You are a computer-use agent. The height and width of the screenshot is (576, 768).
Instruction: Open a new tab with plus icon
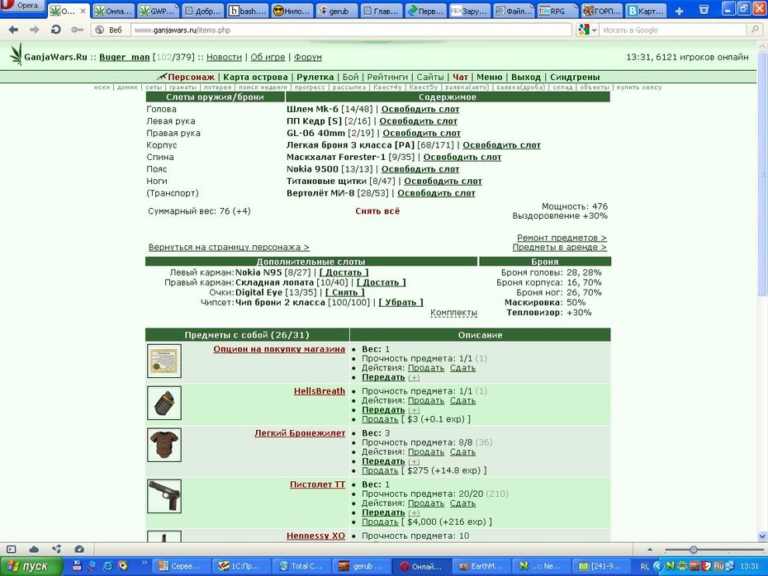(679, 11)
